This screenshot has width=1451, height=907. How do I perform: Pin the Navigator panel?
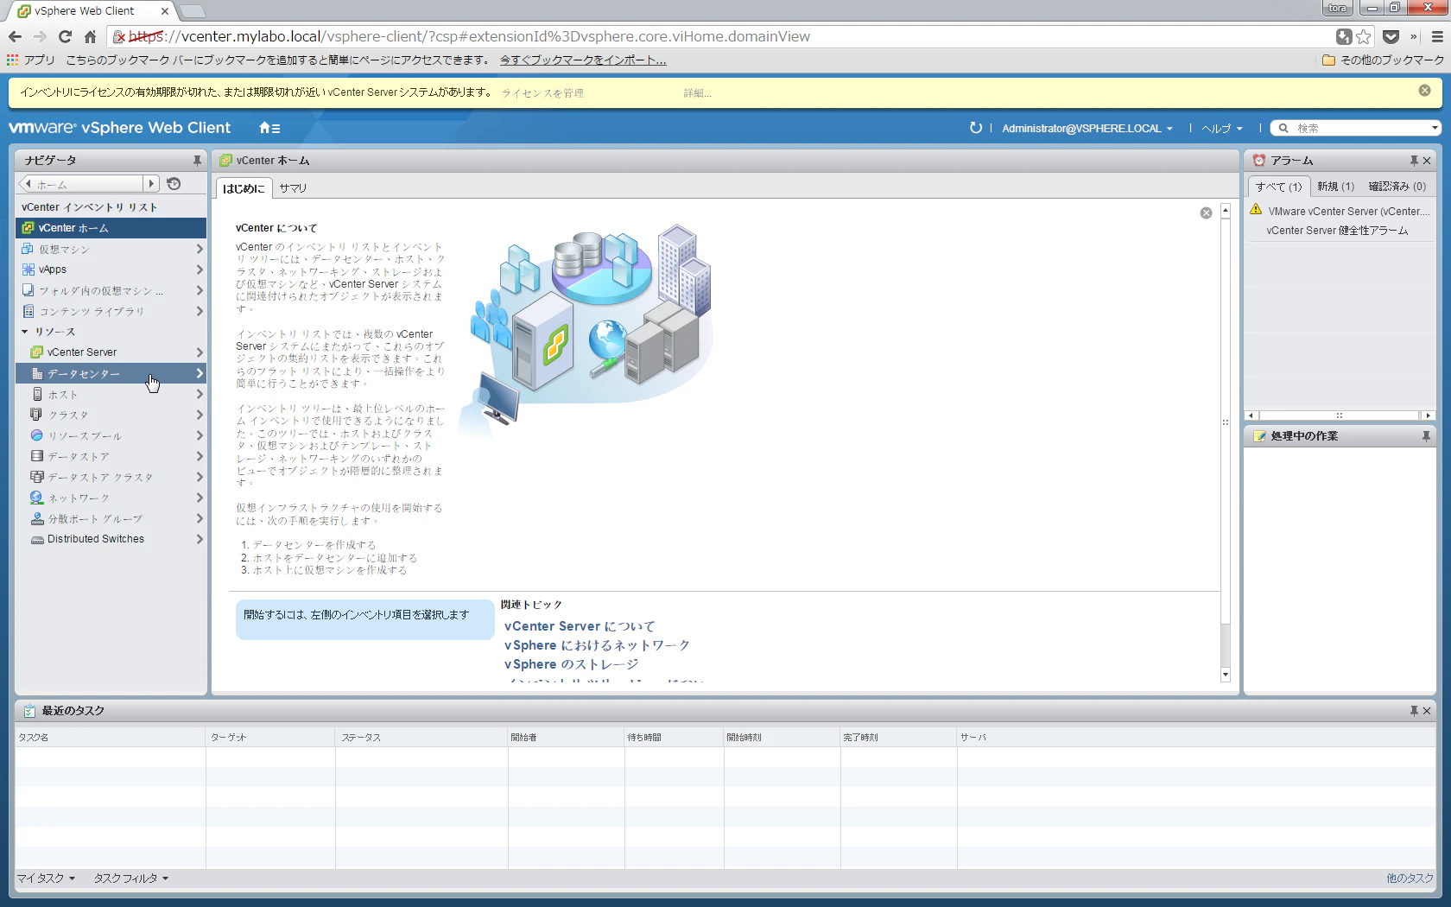[x=197, y=161]
